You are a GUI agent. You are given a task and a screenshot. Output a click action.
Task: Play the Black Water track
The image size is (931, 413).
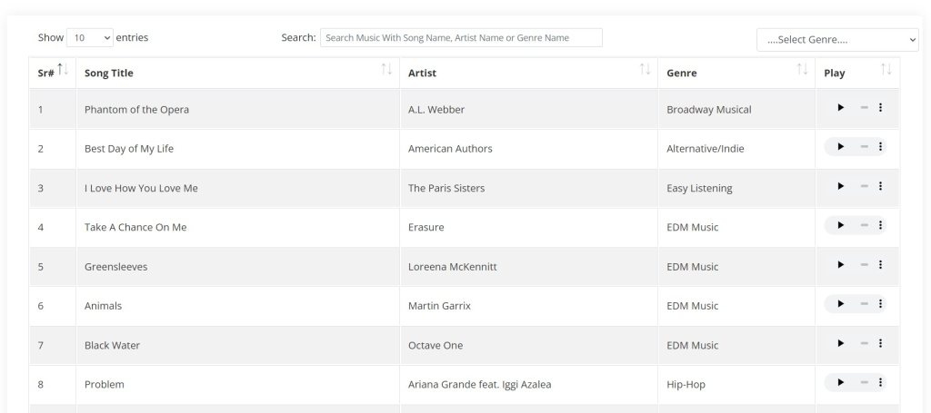coord(840,343)
